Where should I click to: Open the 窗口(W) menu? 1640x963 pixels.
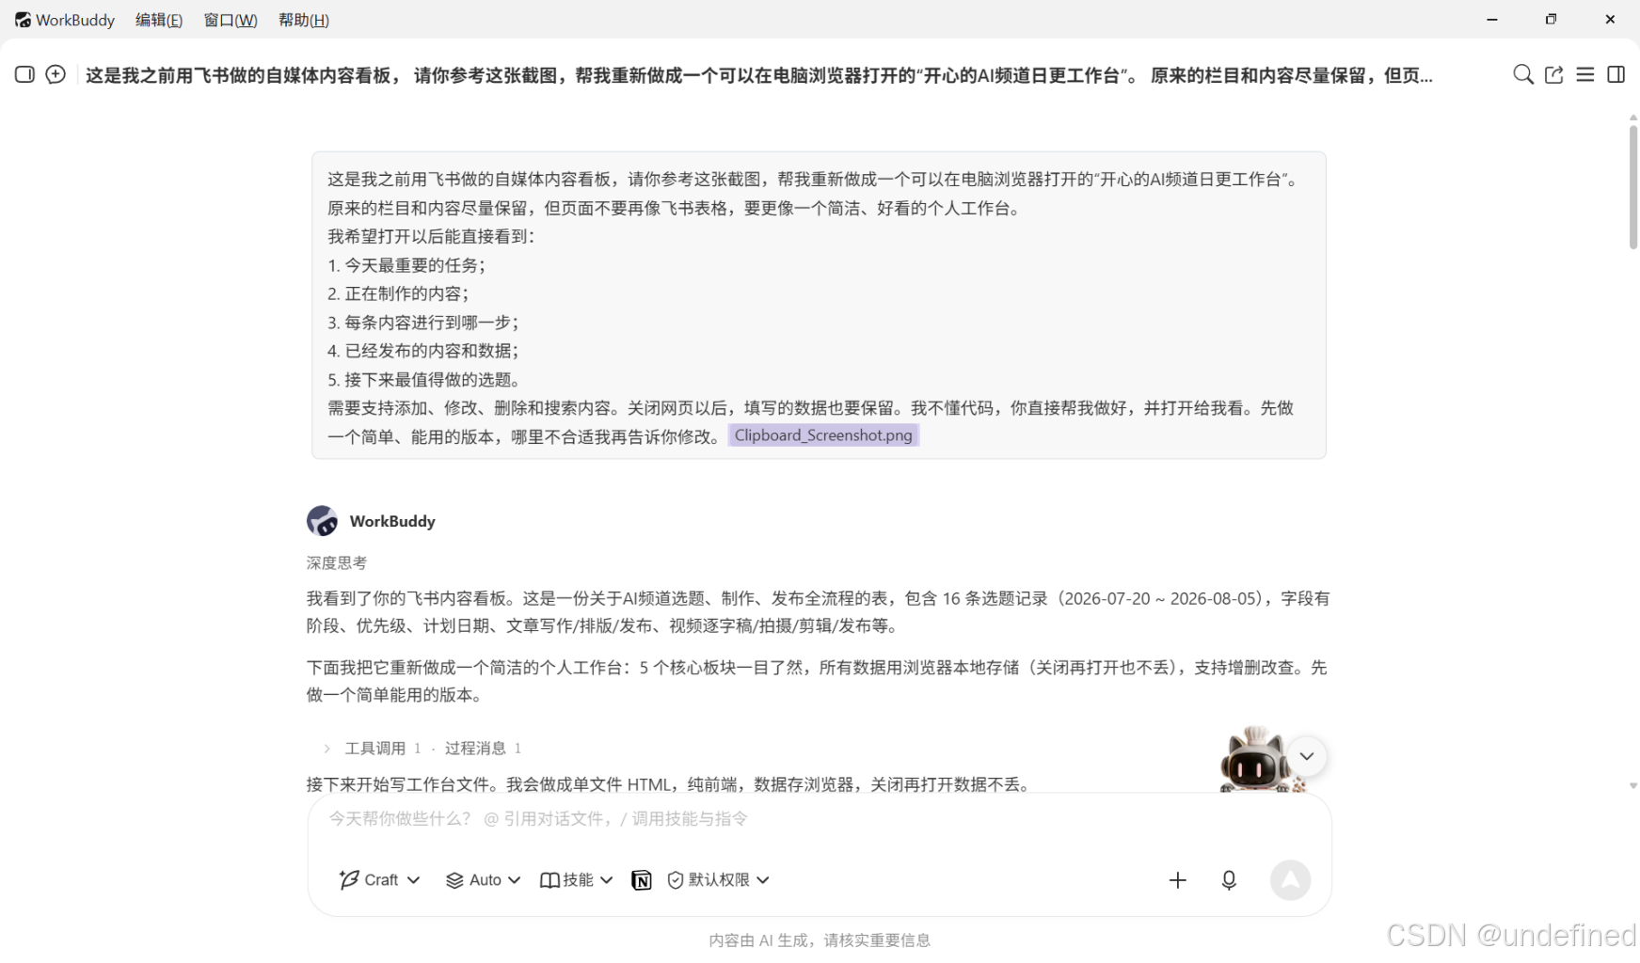(x=231, y=20)
